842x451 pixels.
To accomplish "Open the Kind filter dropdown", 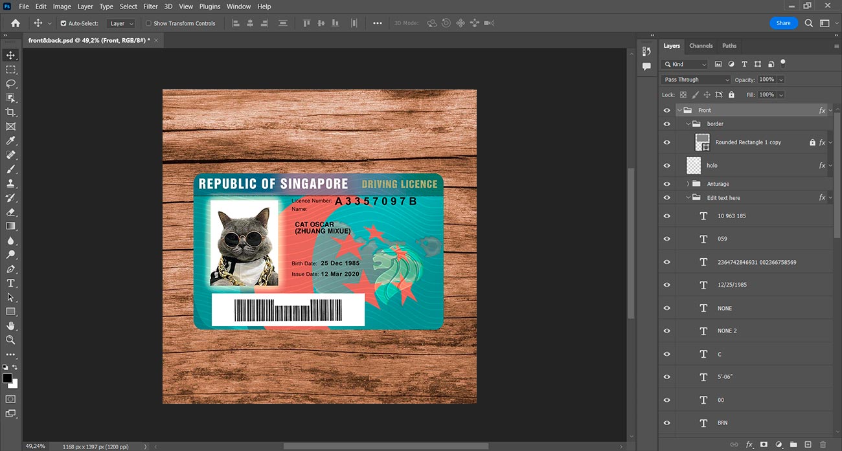I will click(685, 64).
